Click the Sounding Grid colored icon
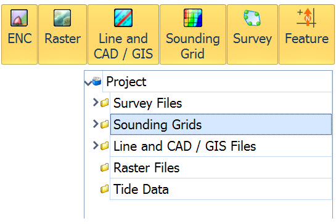Viewport: 336px width, 224px height. [193, 18]
